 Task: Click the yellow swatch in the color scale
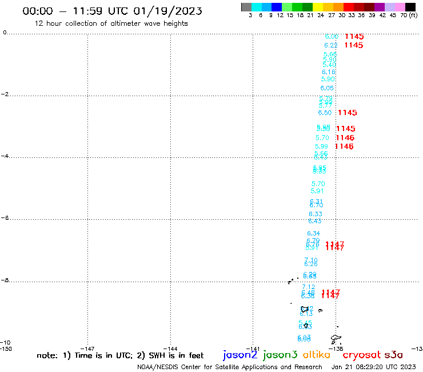pos(318,7)
